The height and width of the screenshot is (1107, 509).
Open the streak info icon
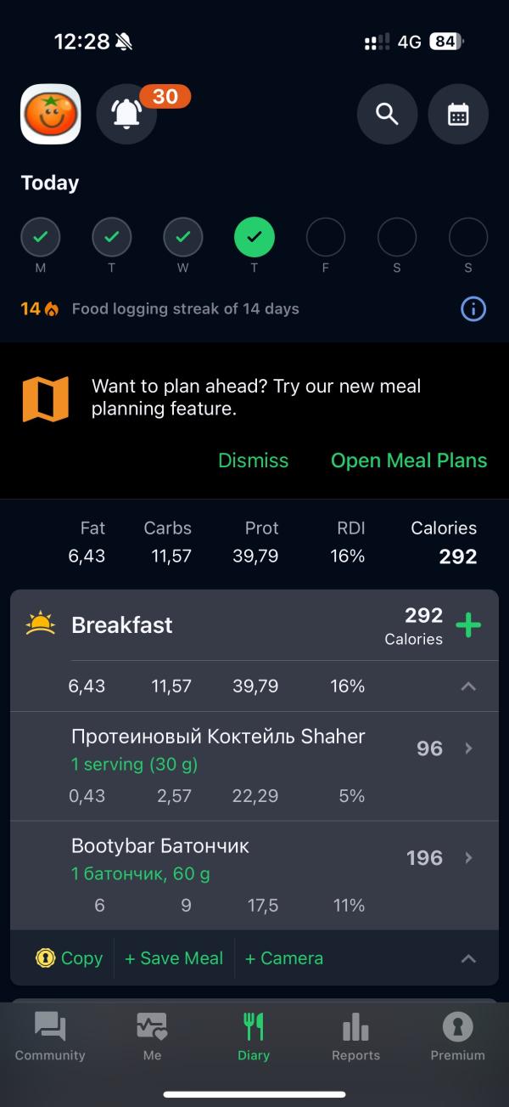473,309
